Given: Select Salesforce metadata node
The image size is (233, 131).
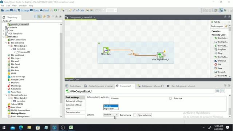Looking at the screenshot, I should [x=16, y=89].
